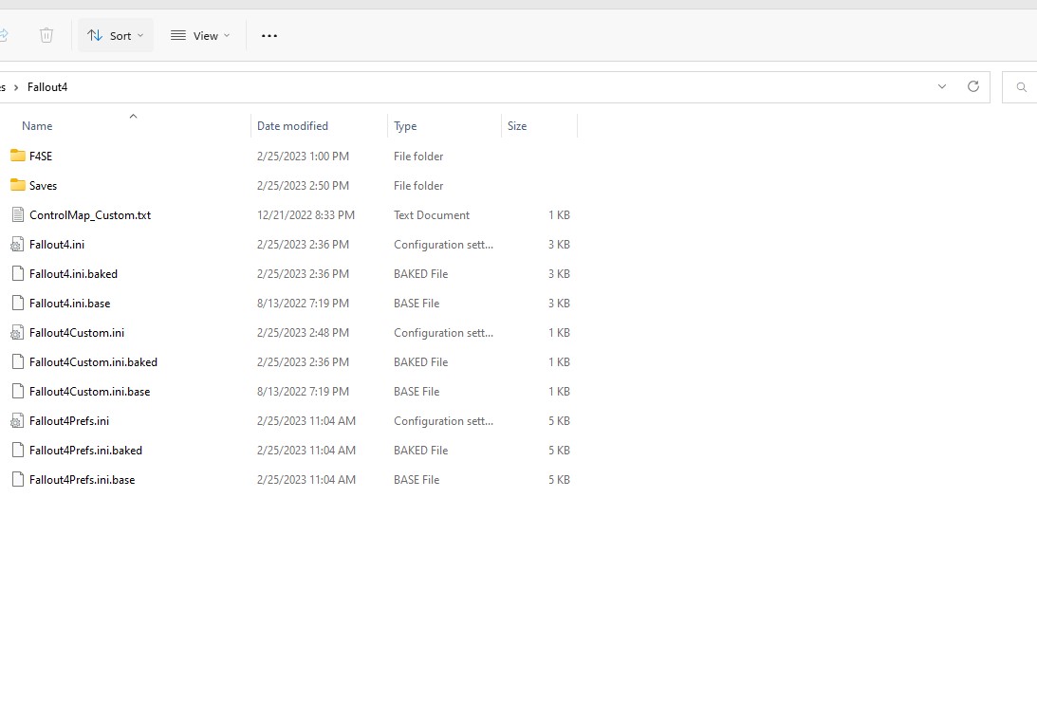Screen dimensions: 1037x701
Task: Select the Fallout4.ini.baked file
Action: coord(73,274)
